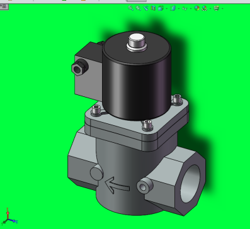The width and height of the screenshot is (250, 229).
Task: Click the feature tree flyout icon in the top-left corner
Action: pos(4,6)
